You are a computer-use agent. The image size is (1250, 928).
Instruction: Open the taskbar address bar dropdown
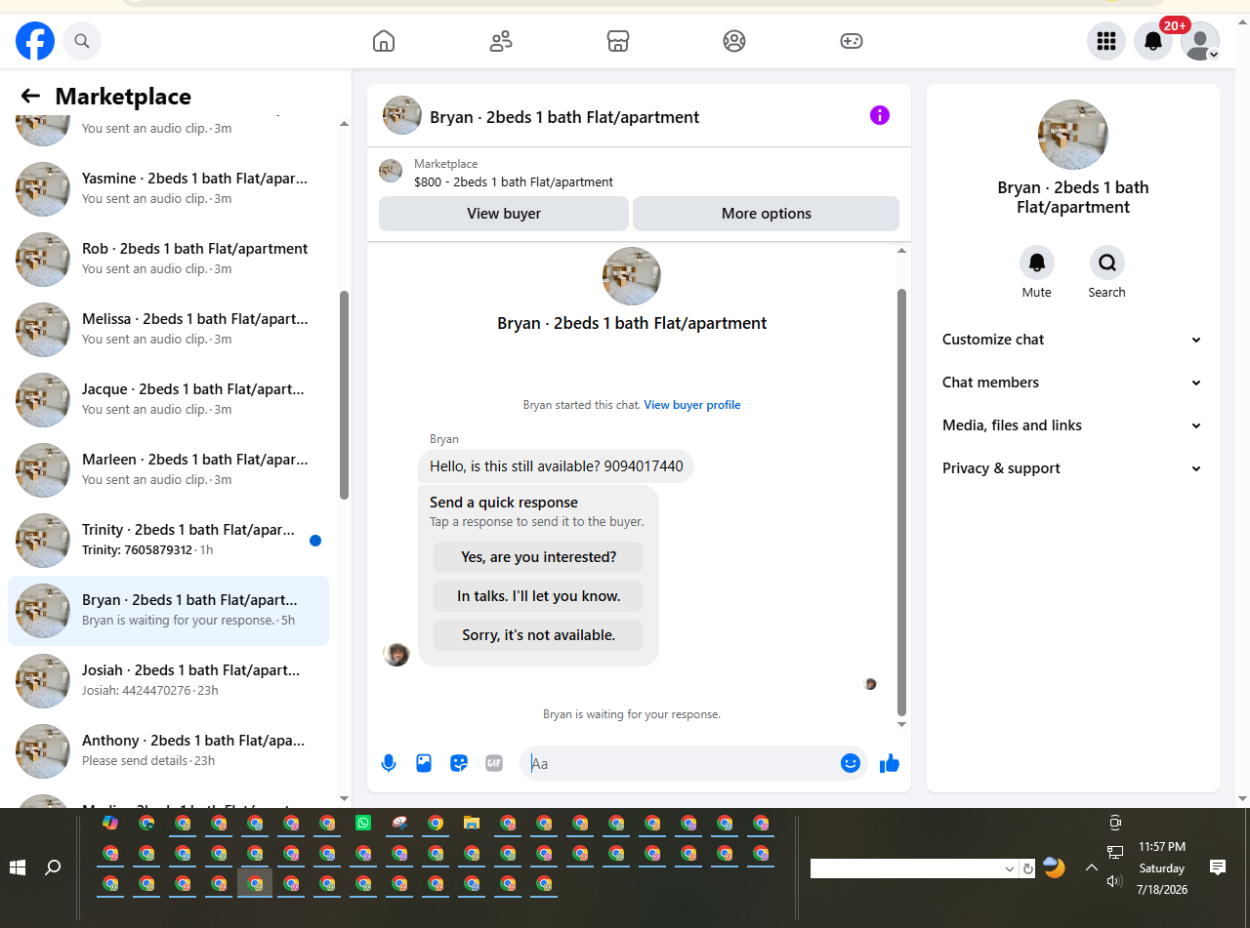pyautogui.click(x=1010, y=868)
